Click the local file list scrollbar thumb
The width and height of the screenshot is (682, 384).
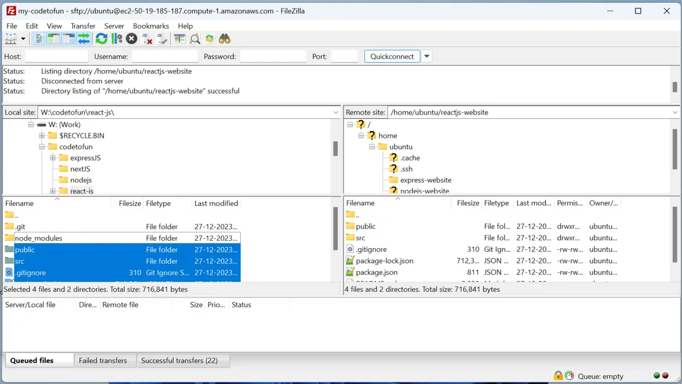[336, 229]
